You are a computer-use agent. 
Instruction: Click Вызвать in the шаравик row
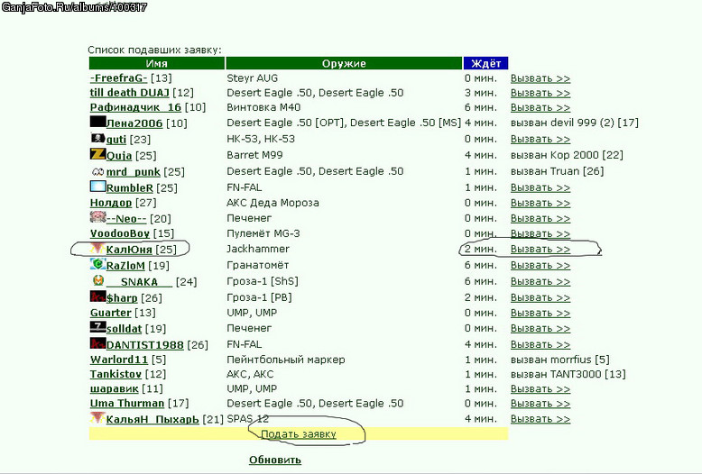(x=540, y=389)
